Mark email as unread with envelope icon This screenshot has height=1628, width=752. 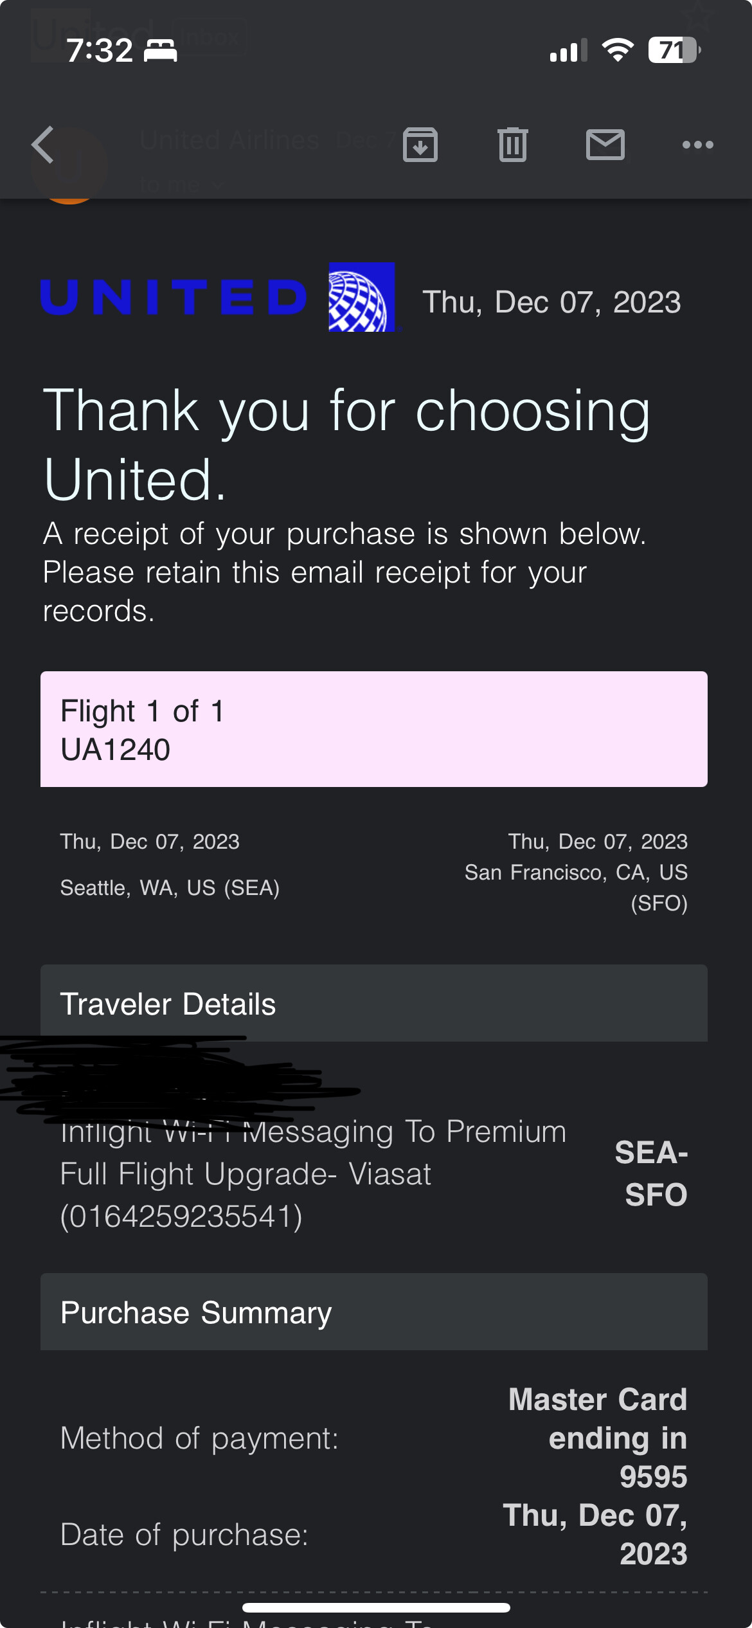(605, 145)
